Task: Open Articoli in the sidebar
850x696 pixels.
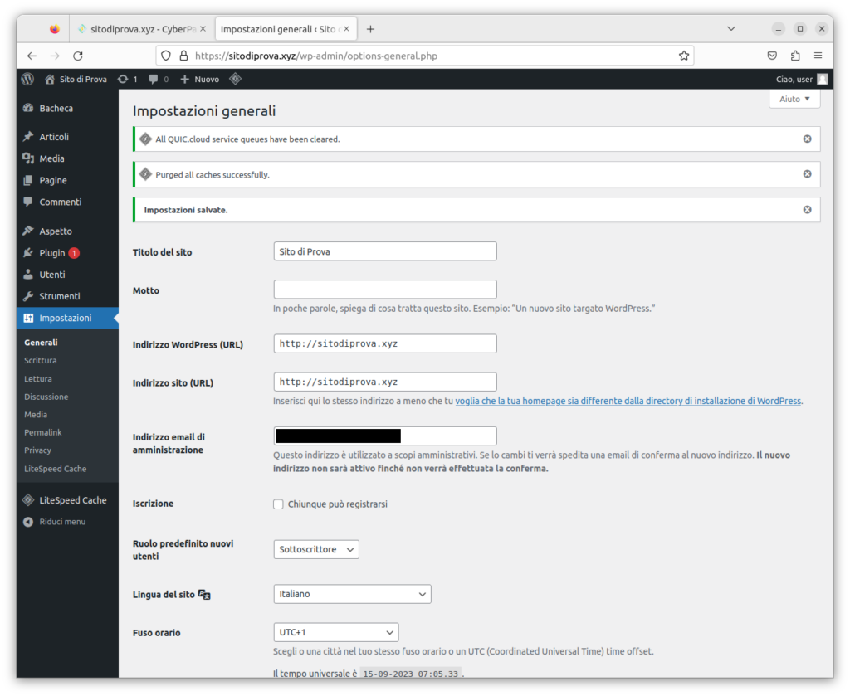Action: click(67, 137)
